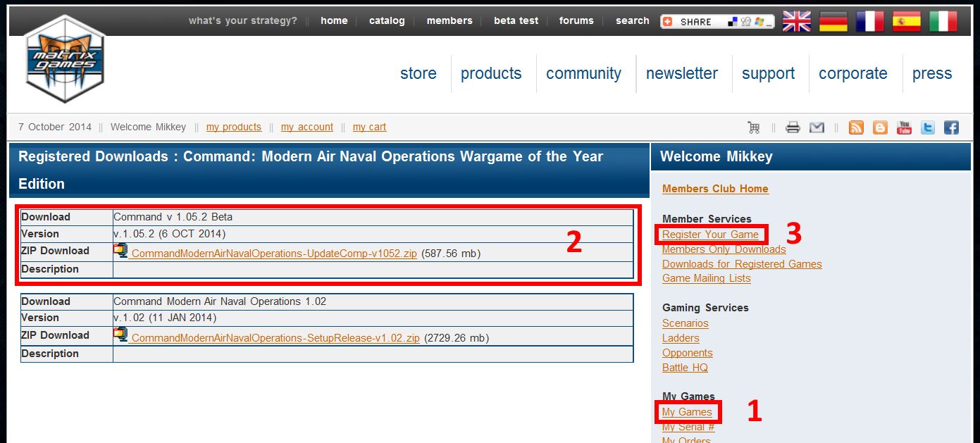The width and height of the screenshot is (980, 443).
Task: Switch language using the UK flag
Action: [x=797, y=21]
